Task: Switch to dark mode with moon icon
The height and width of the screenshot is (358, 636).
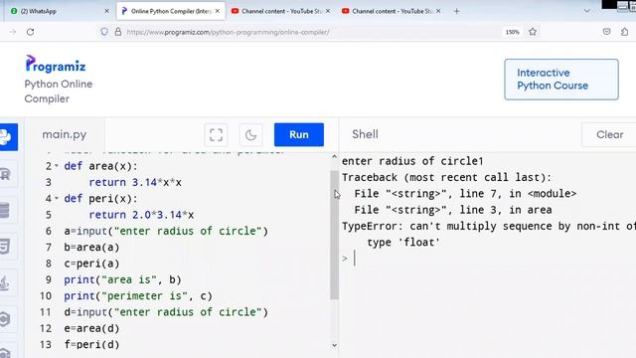Action: [250, 135]
